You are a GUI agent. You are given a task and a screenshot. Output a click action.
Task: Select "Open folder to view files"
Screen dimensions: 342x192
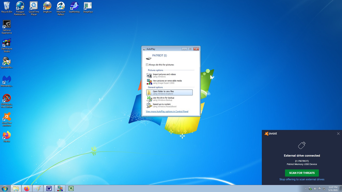(x=170, y=92)
